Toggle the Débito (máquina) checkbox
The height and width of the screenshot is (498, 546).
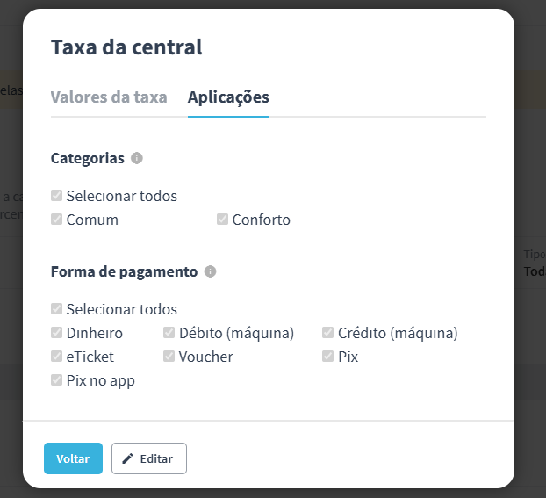pos(169,333)
